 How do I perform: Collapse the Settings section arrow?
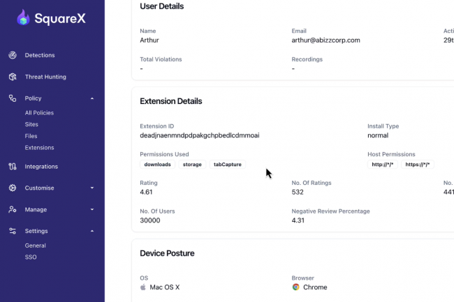click(92, 231)
